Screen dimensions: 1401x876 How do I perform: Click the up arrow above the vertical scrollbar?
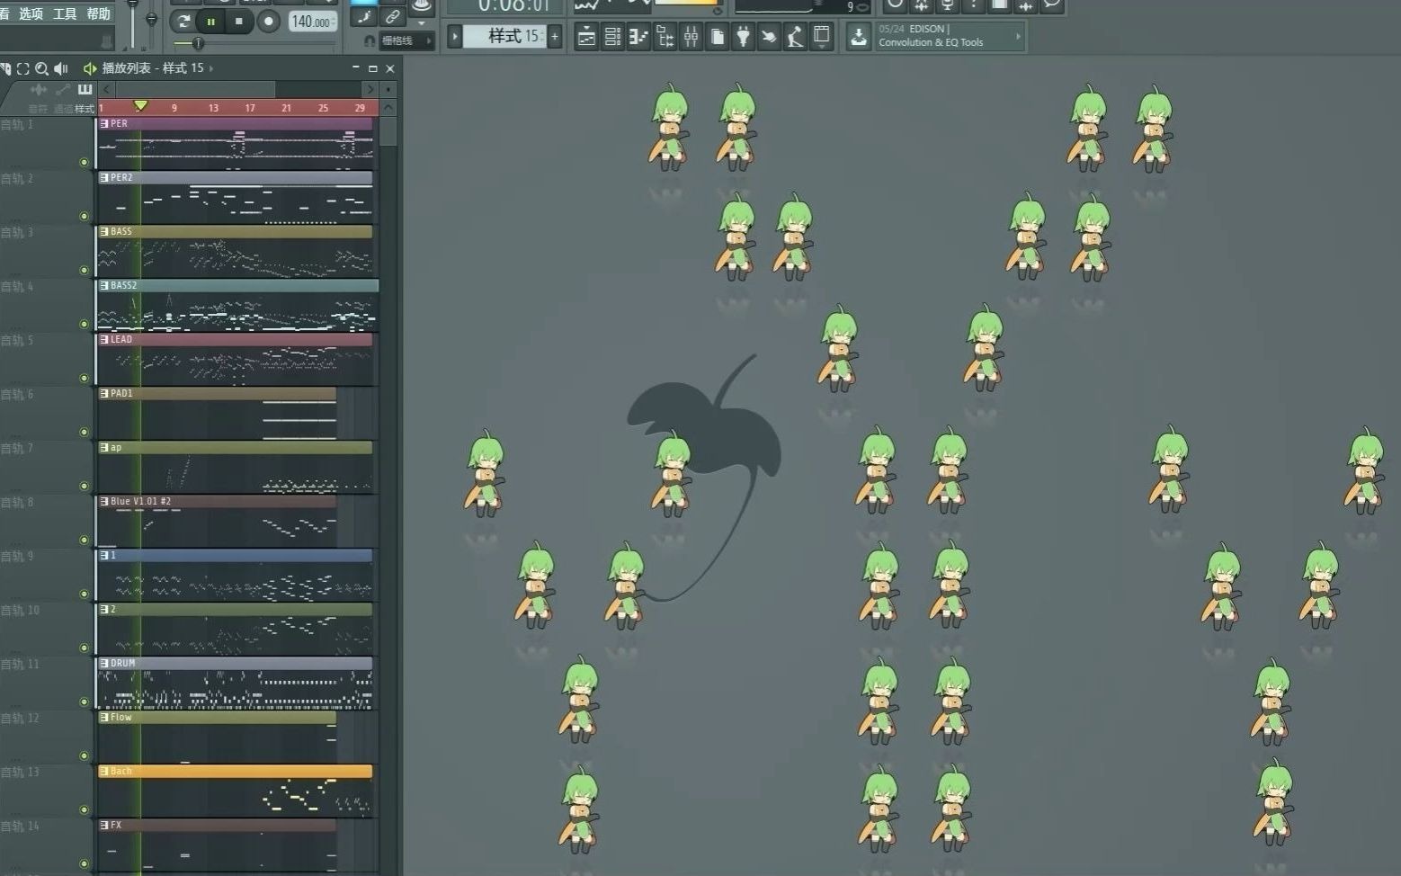(x=388, y=108)
